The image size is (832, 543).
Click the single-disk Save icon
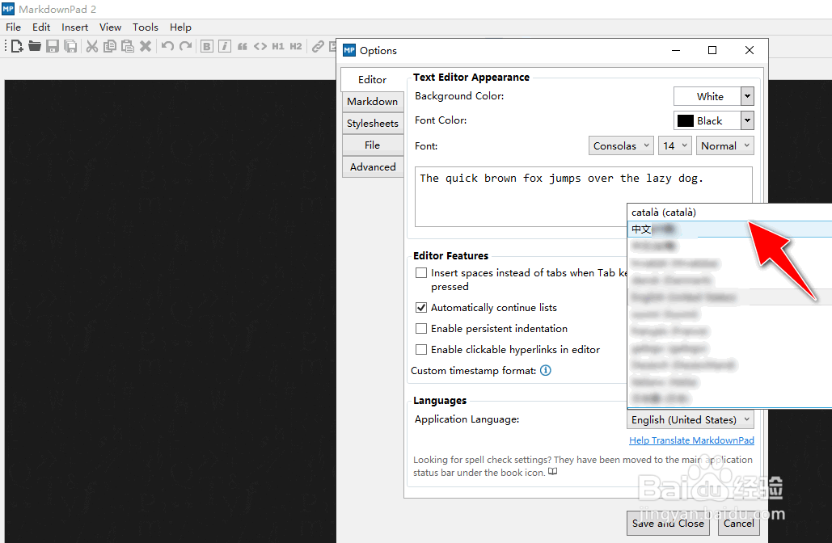(52, 47)
